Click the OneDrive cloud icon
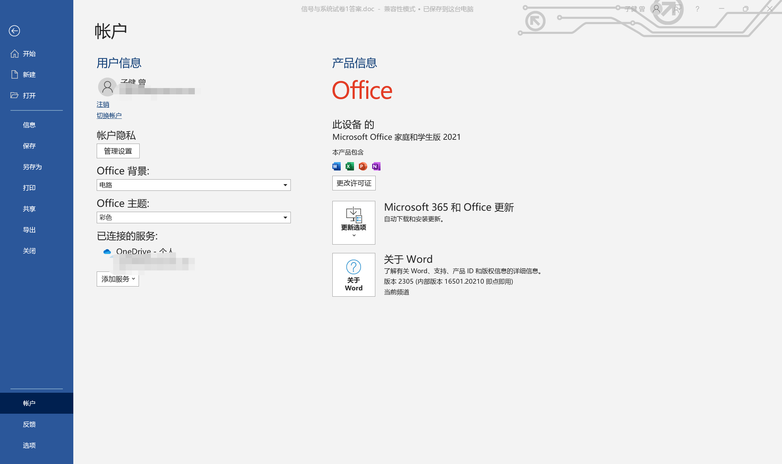This screenshot has width=782, height=464. coord(107,252)
